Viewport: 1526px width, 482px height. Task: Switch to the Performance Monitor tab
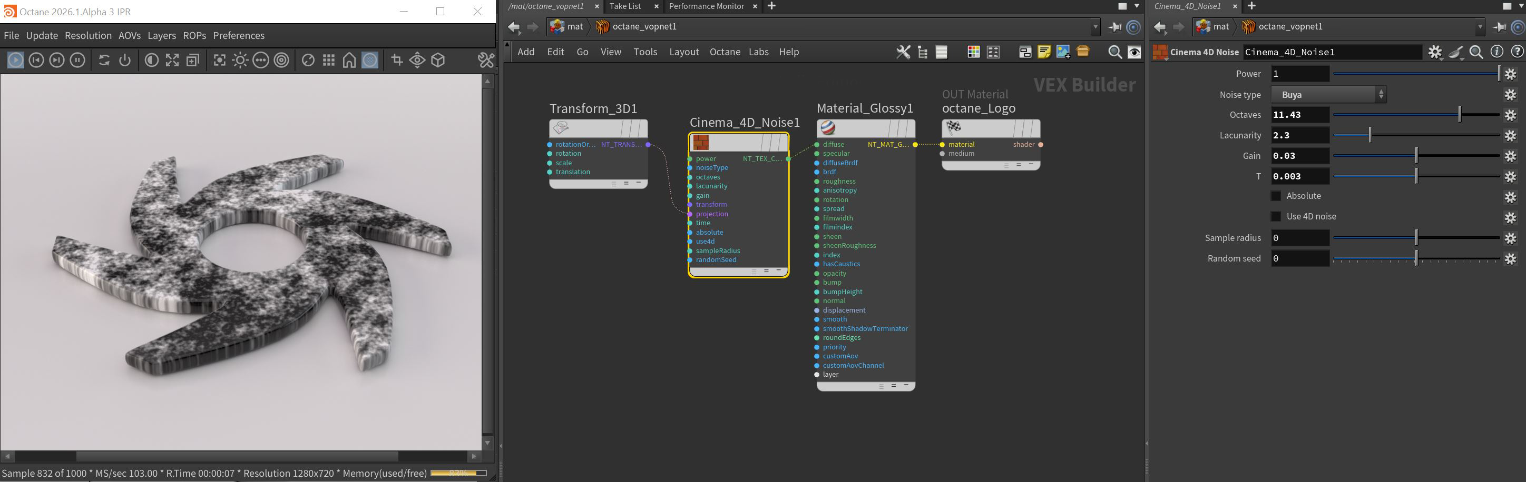tap(706, 6)
